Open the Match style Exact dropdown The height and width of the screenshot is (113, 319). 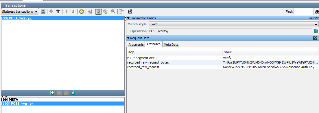[x=233, y=24]
